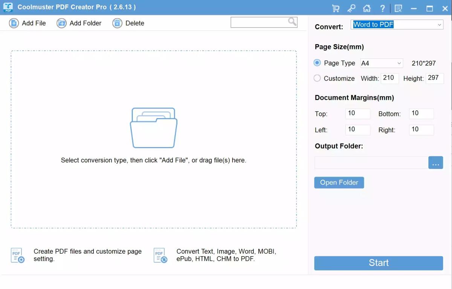Viewport: 452px width, 289px height.
Task: Click Delete in the toolbar
Action: coord(128,23)
